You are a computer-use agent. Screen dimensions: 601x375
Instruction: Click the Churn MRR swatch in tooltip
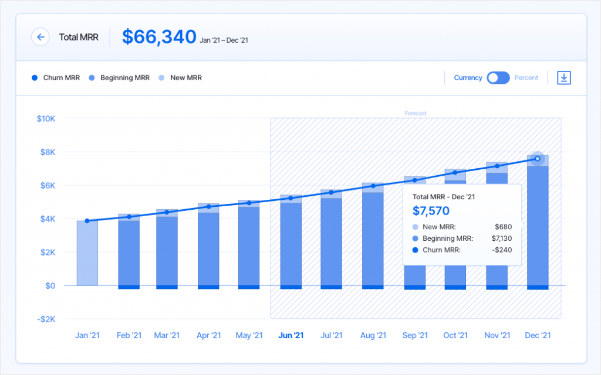416,250
